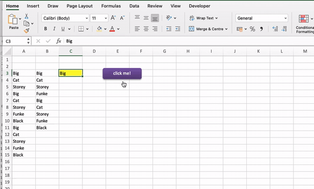Image resolution: width=314 pixels, height=189 pixels.
Task: Click Merge & Centre
Action: [x=206, y=29]
